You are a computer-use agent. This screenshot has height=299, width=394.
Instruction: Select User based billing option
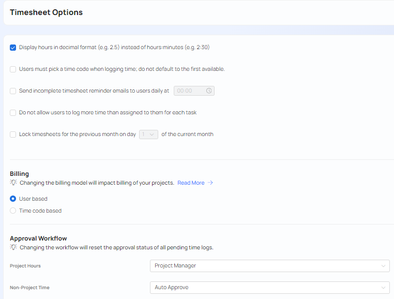point(13,199)
